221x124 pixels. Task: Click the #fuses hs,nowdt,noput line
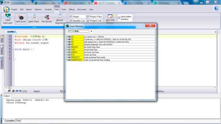tap(32, 43)
